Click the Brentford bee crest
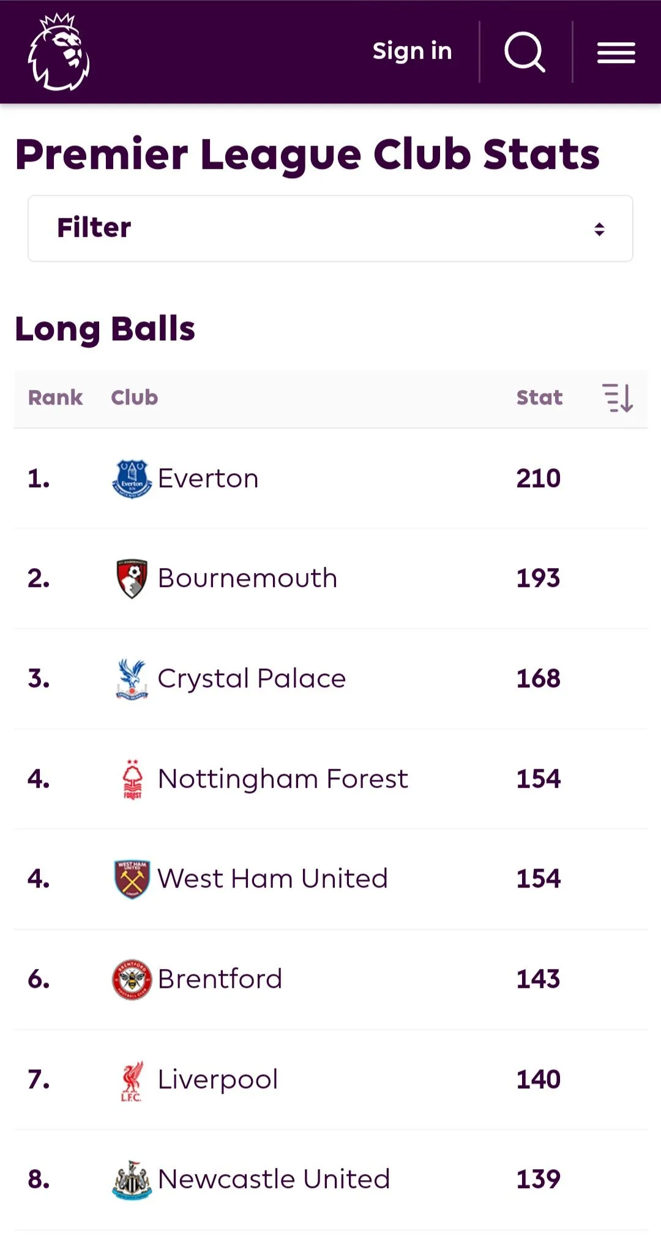This screenshot has height=1253, width=661. pos(132,979)
